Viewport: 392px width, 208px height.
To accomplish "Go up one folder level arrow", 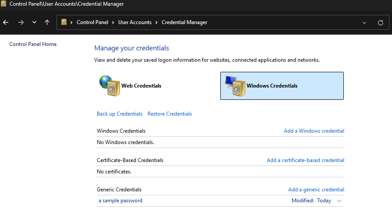I will click(x=47, y=22).
